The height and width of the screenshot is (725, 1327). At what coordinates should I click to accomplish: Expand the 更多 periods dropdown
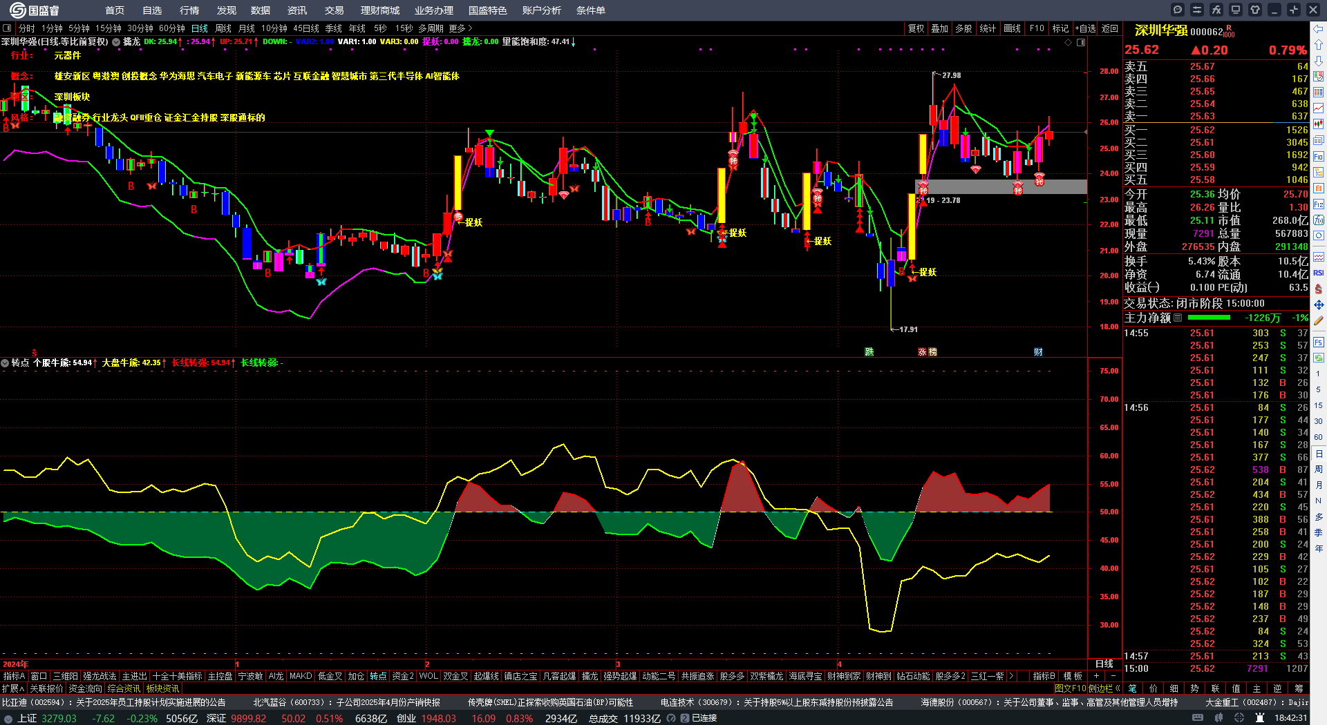461,28
